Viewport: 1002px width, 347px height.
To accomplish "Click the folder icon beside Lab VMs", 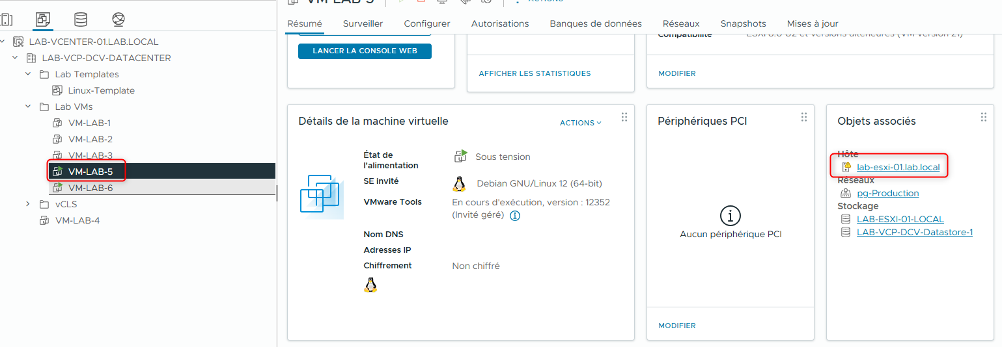I will [x=44, y=107].
